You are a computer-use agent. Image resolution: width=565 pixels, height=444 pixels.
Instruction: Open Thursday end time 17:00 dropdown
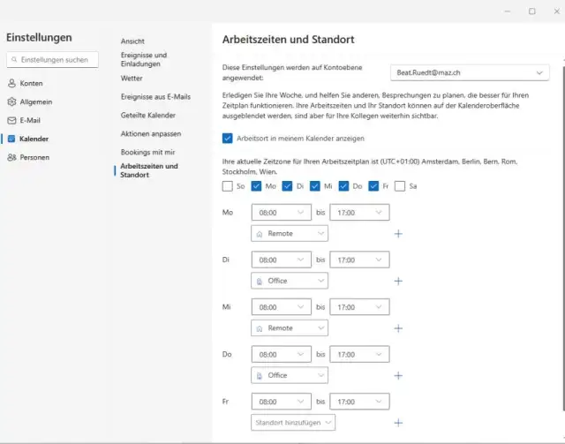point(359,354)
